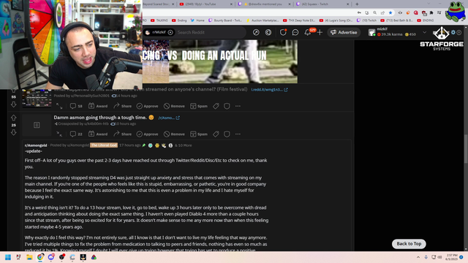Mark the Film festival post as Spam
The width and height of the screenshot is (468, 263).
coord(199,106)
